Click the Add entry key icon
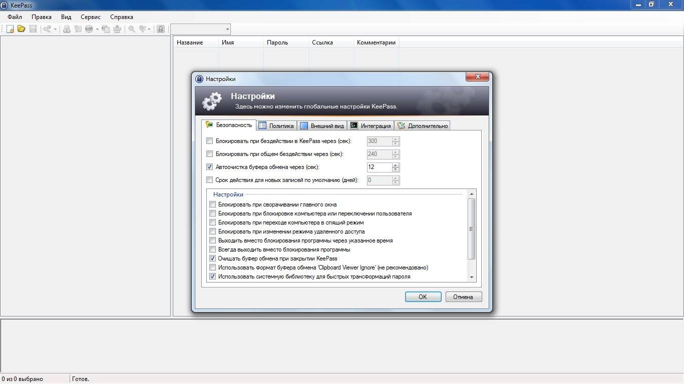This screenshot has height=384, width=684. pos(48,29)
